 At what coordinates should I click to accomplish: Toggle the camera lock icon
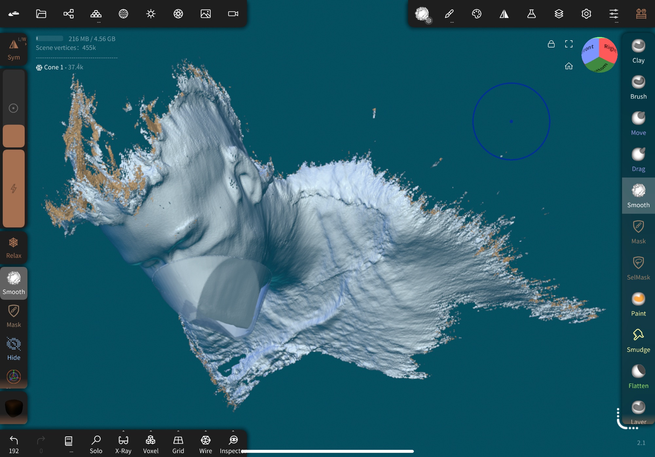pos(551,44)
